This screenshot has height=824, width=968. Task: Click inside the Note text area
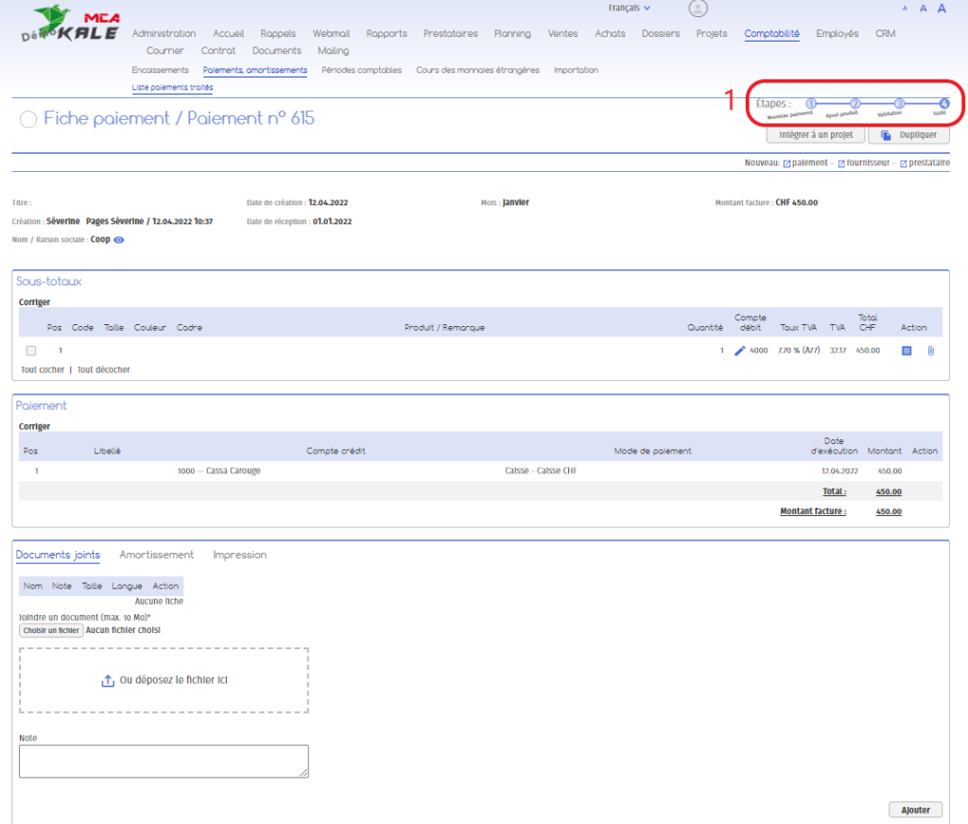coord(164,761)
